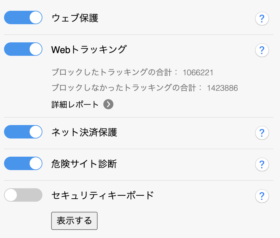Select the セキュリティキーボード label

coord(103,195)
